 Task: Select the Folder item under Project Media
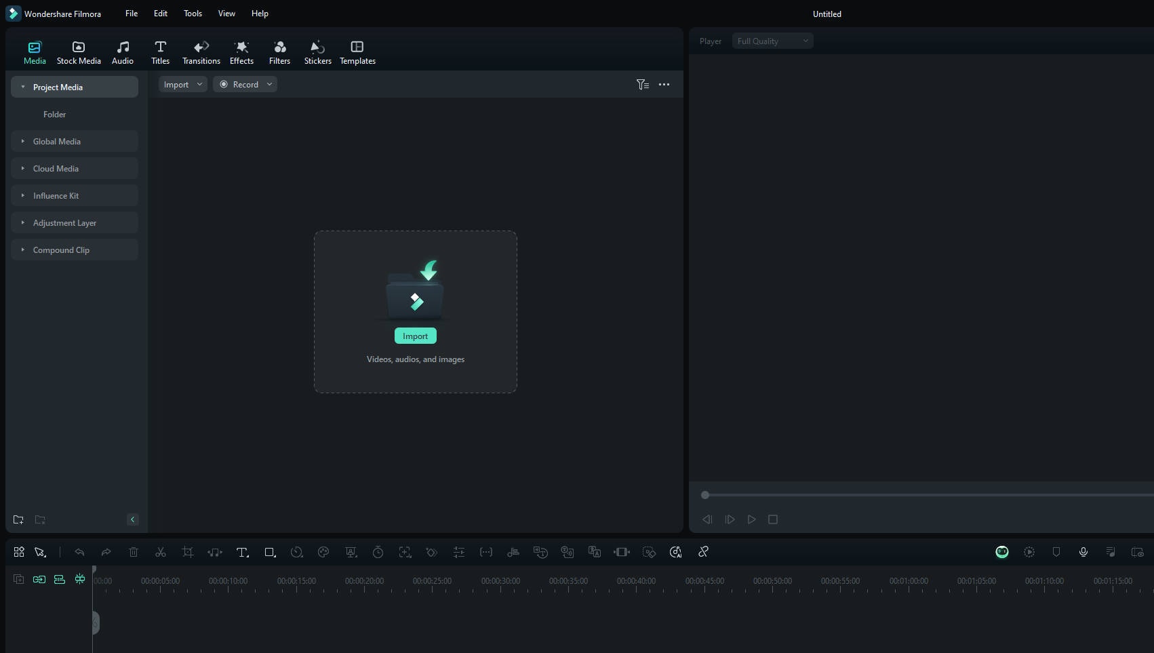[54, 115]
